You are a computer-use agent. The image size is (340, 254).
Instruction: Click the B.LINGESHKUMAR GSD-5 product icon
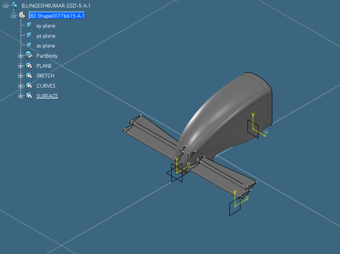[x=14, y=6]
